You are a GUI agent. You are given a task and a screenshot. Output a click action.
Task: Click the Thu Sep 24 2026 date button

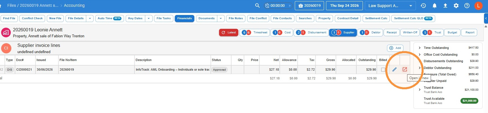coord(344,6)
